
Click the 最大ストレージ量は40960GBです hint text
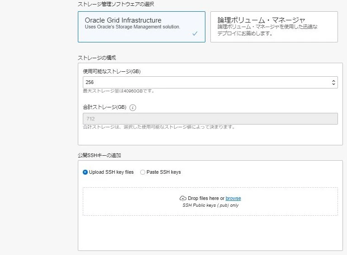[119, 91]
